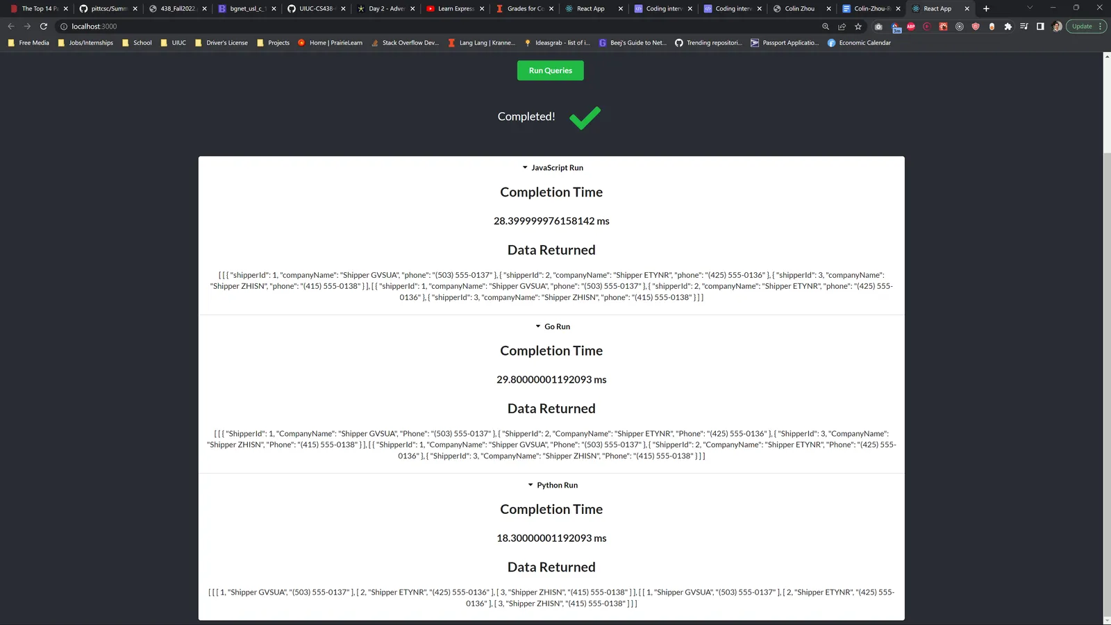Open the Chrome profile avatar
The height and width of the screenshot is (625, 1111).
tap(1057, 26)
